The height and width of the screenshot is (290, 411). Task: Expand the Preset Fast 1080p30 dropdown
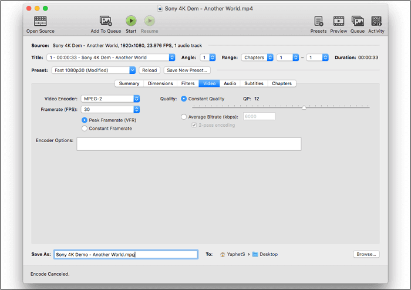pyautogui.click(x=93, y=70)
